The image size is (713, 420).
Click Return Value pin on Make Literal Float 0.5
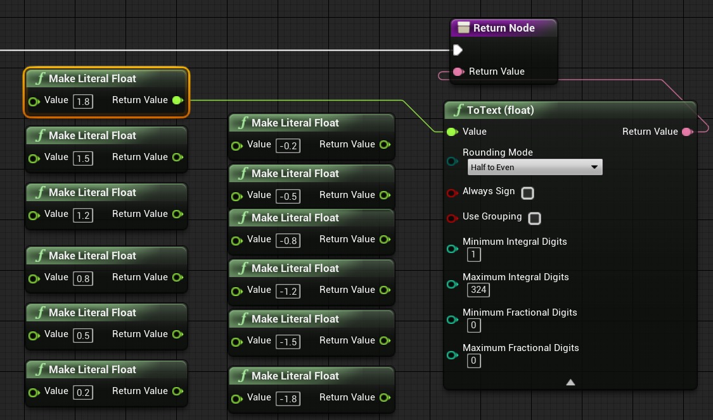(177, 334)
